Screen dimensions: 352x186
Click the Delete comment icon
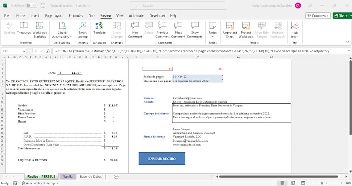coord(149,25)
